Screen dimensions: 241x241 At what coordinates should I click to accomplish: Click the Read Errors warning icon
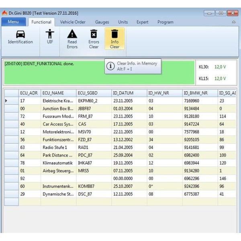point(72,34)
